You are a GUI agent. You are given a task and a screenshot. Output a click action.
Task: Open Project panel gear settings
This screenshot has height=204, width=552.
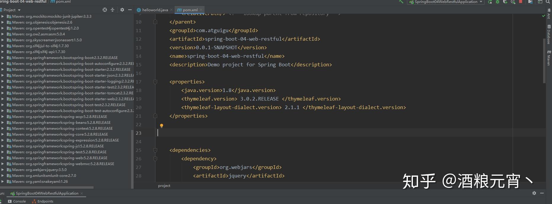[x=122, y=10]
